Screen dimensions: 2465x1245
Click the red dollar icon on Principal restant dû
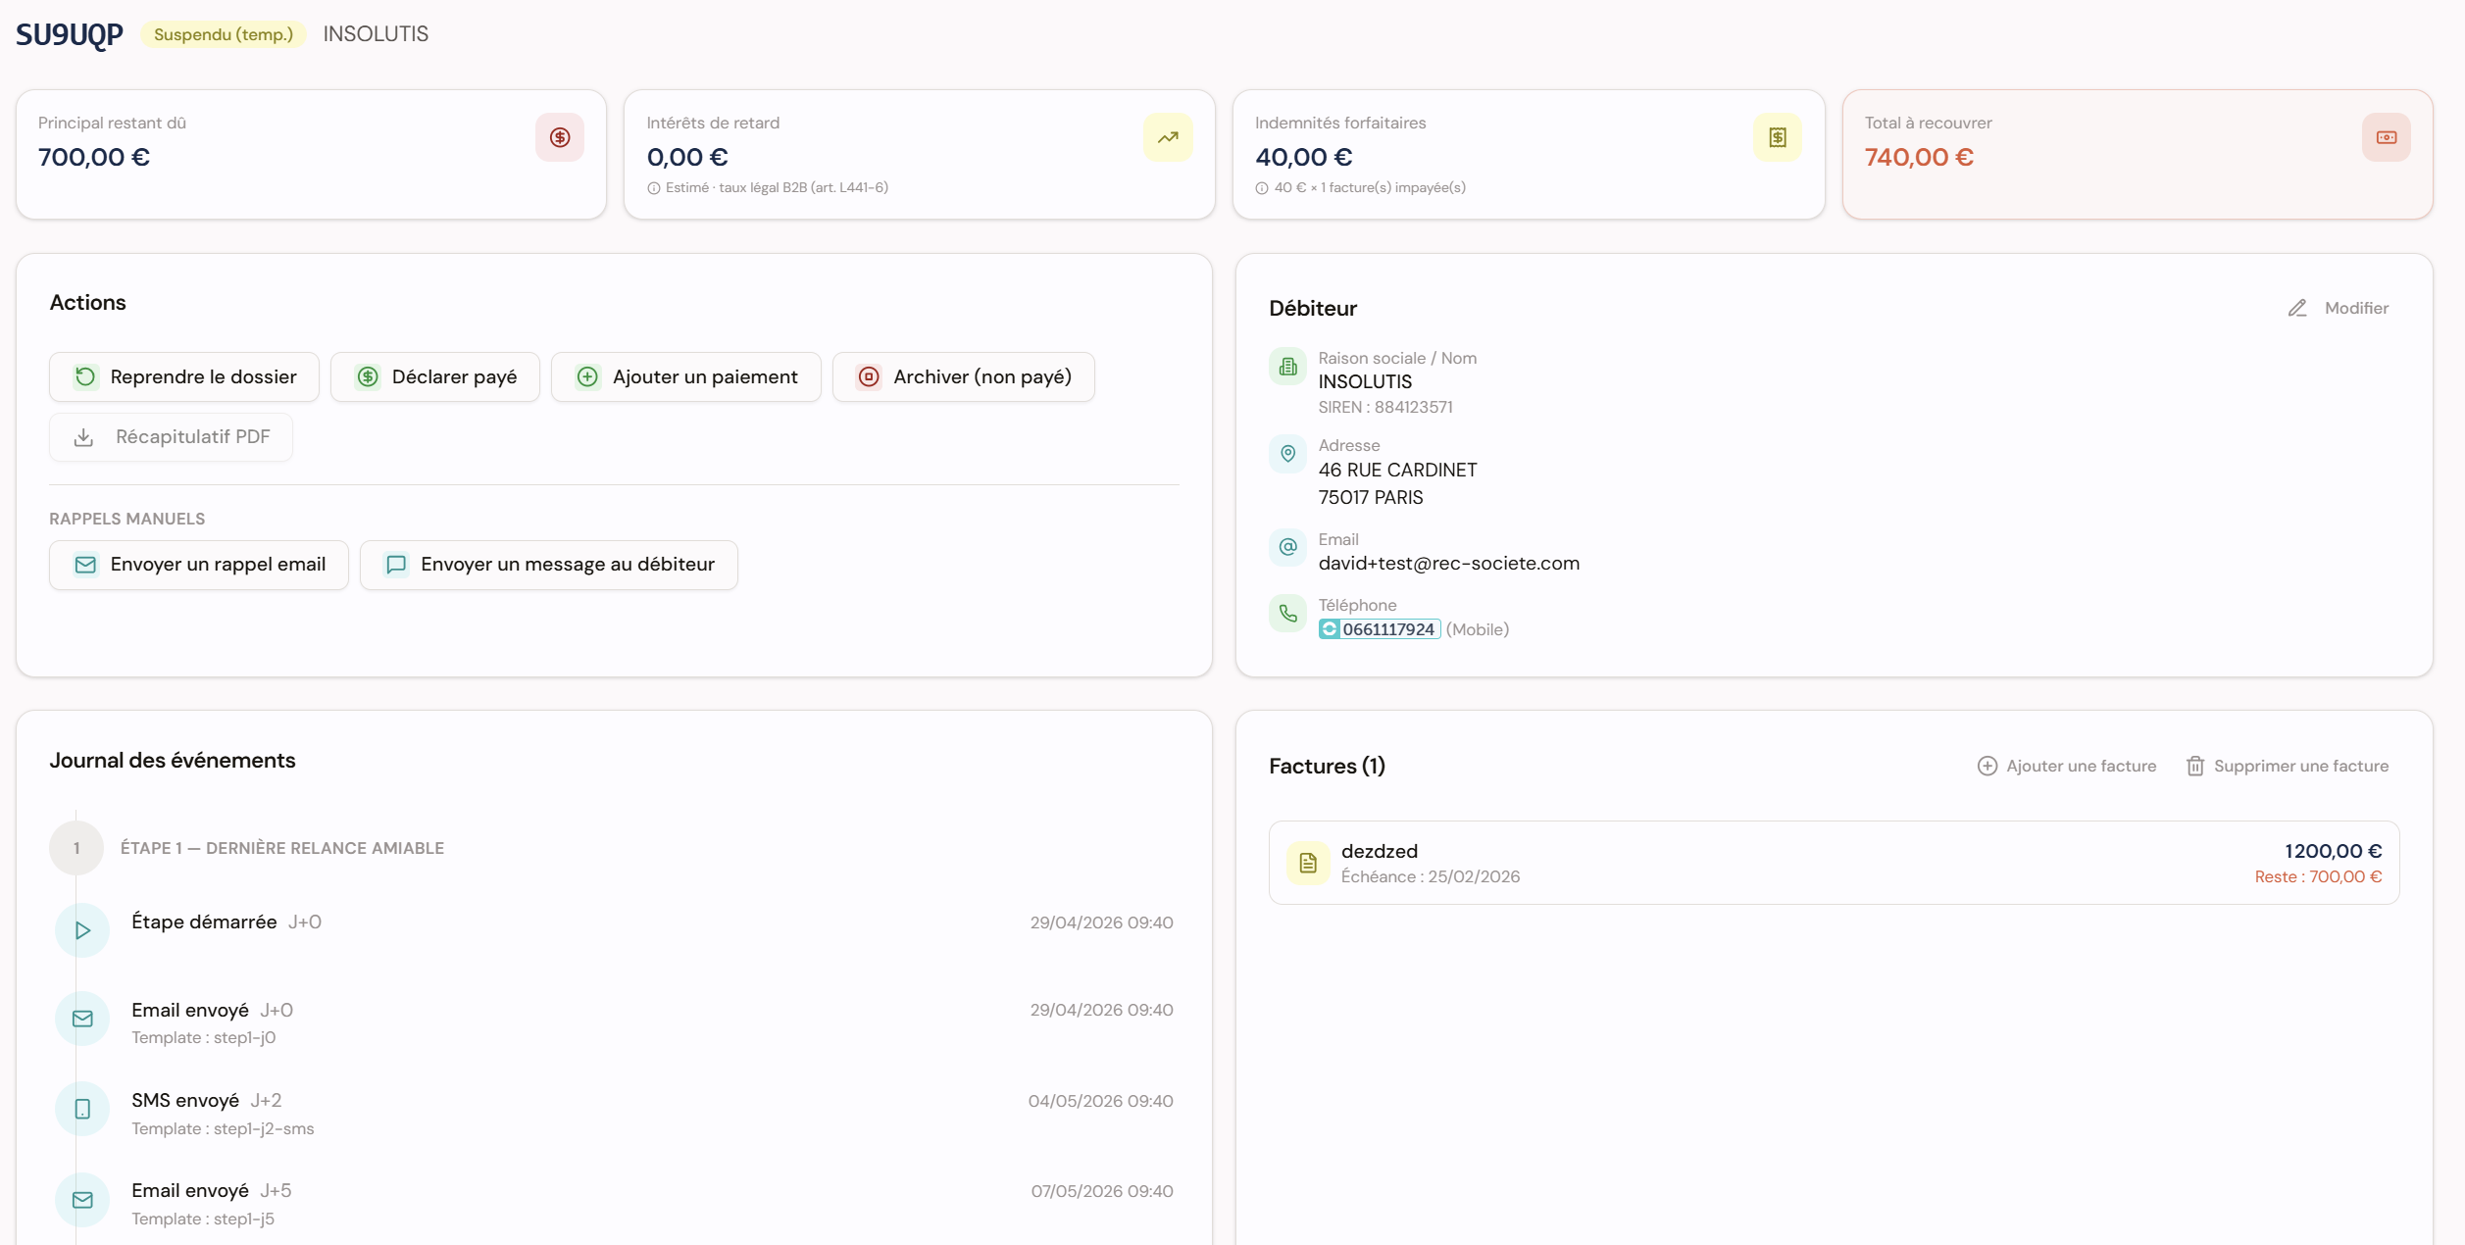point(560,137)
